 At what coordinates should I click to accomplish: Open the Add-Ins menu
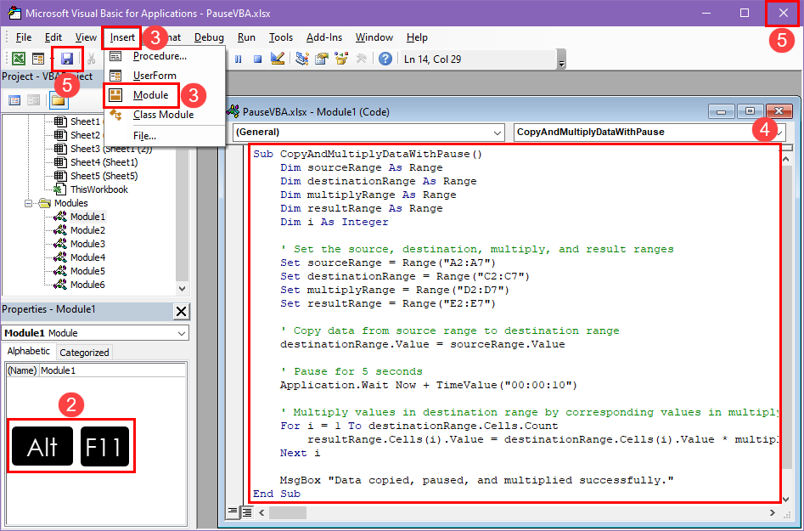324,37
